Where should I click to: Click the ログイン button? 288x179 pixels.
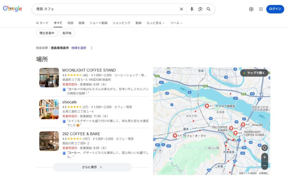275,9
